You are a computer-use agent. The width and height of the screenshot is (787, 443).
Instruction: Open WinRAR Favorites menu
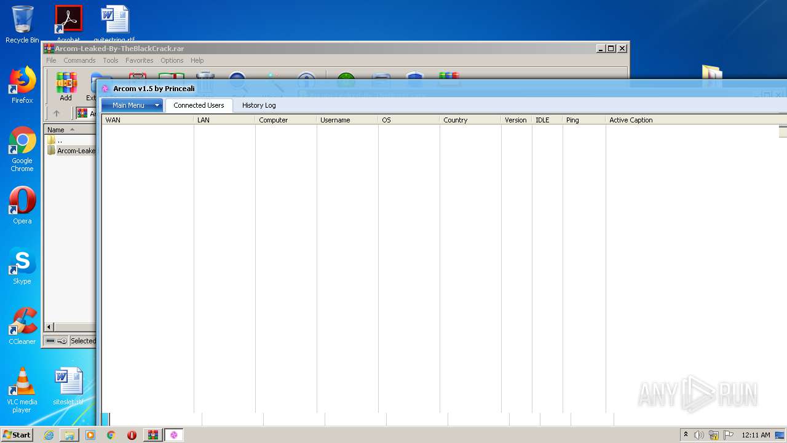tap(140, 60)
